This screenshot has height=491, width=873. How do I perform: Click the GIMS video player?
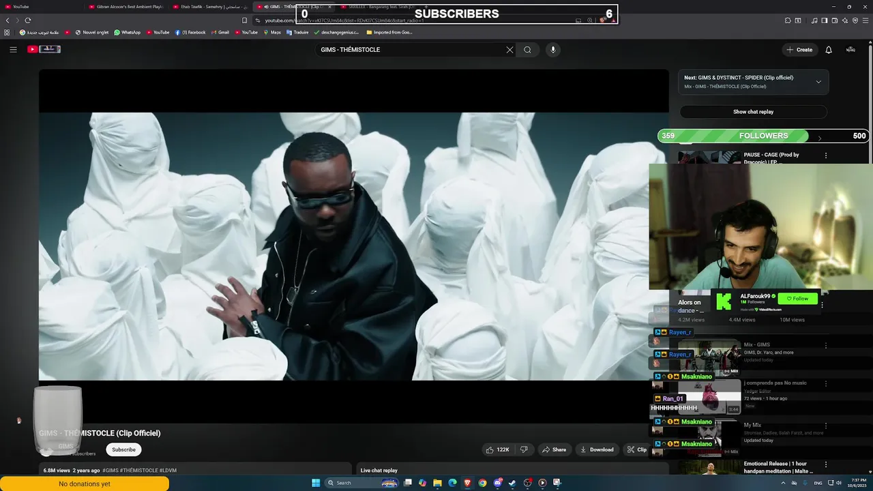353,246
